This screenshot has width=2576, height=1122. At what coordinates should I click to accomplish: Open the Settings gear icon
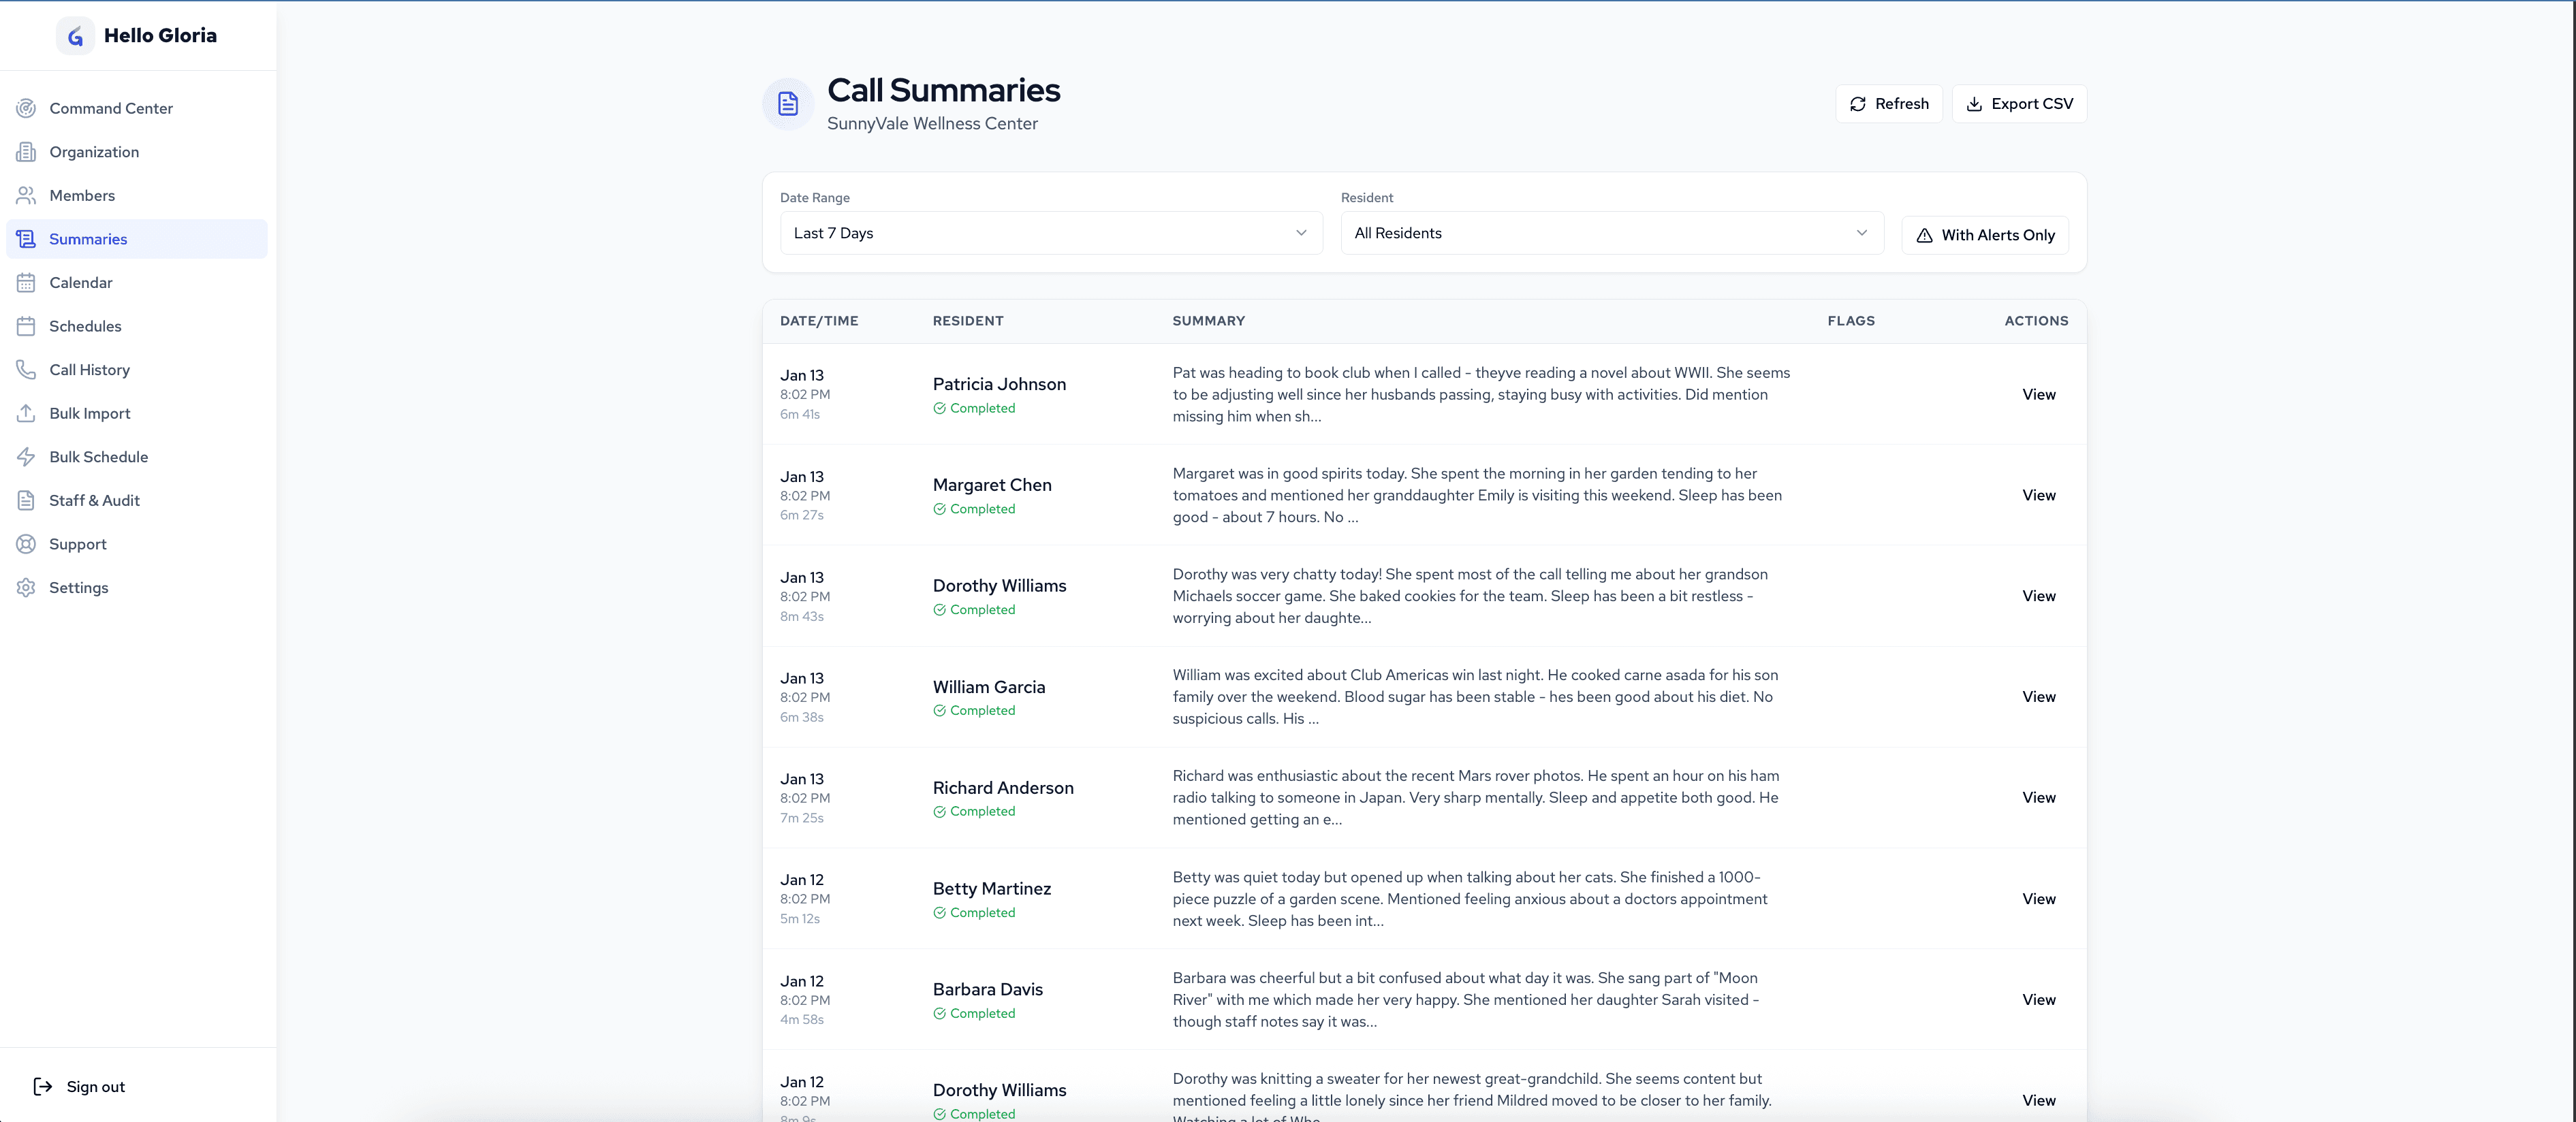click(26, 587)
